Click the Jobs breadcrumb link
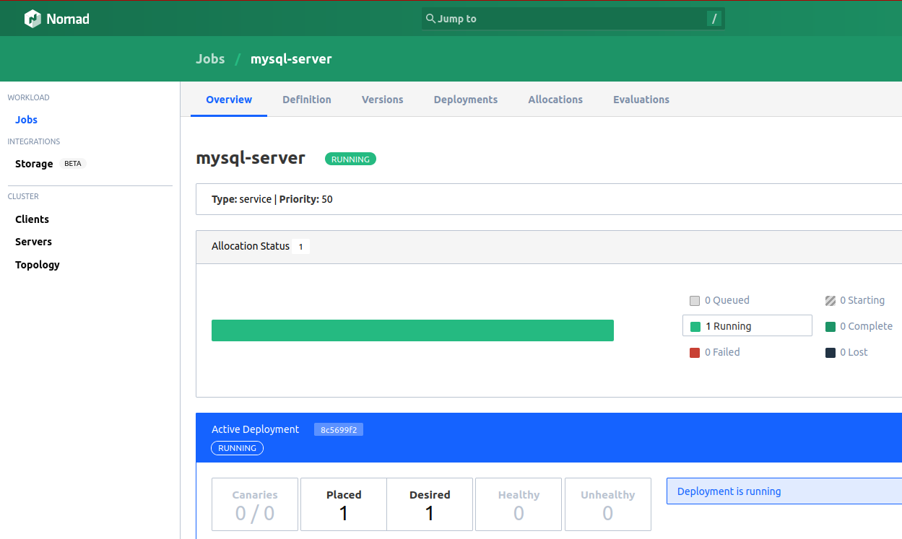This screenshot has height=539, width=902. pos(210,59)
